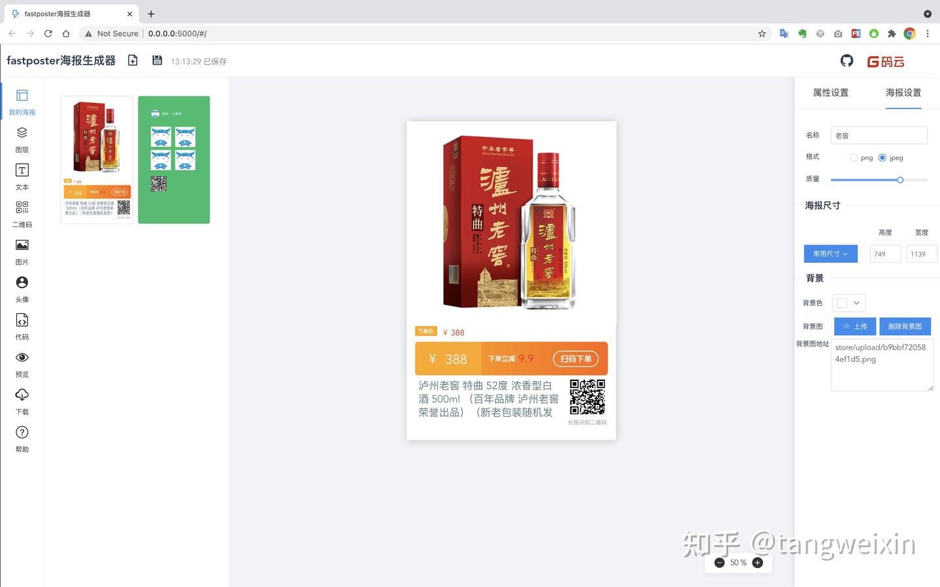Open the project's GitHub page icon
This screenshot has height=587, width=940.
coord(847,60)
